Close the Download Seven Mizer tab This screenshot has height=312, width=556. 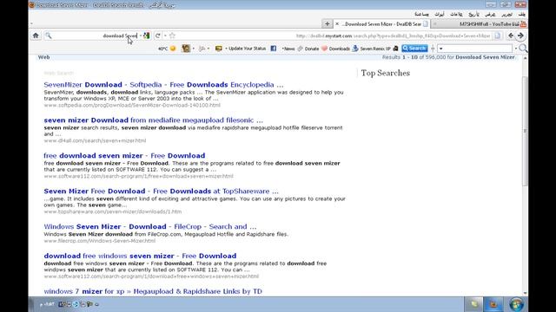[x=337, y=24]
